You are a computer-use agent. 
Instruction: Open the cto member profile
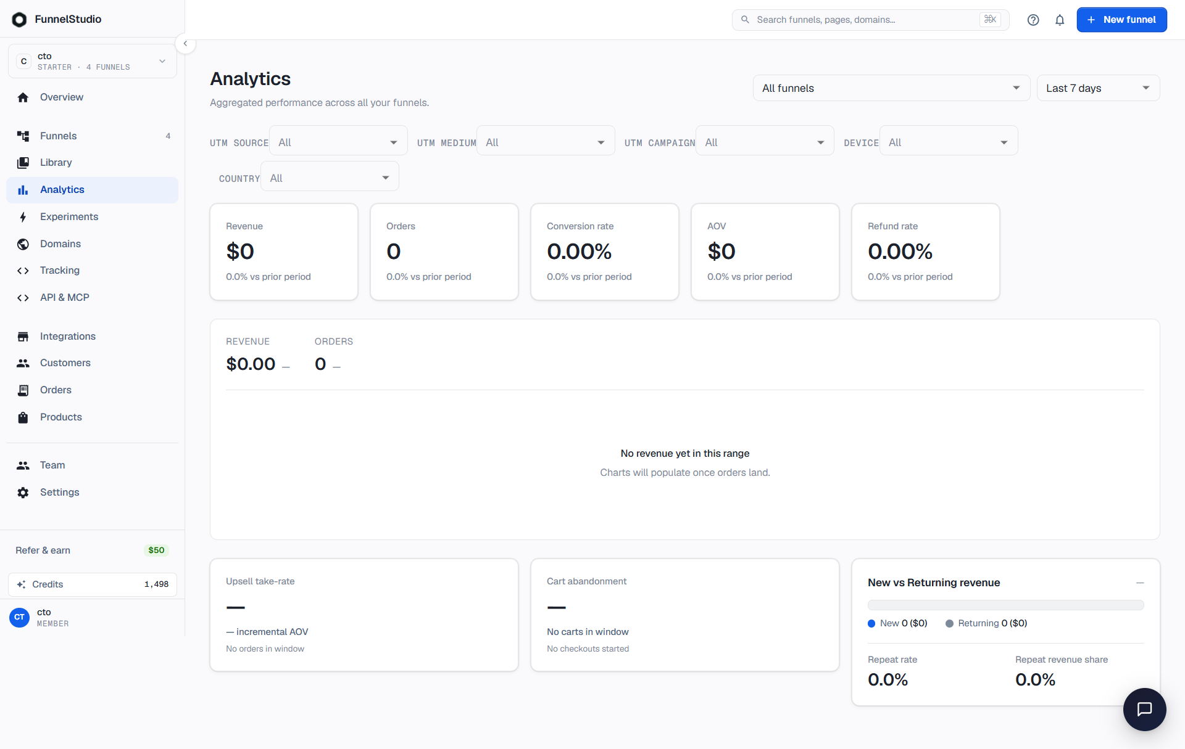click(x=93, y=617)
